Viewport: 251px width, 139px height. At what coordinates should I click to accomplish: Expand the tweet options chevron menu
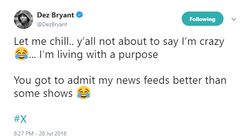[x=234, y=19]
